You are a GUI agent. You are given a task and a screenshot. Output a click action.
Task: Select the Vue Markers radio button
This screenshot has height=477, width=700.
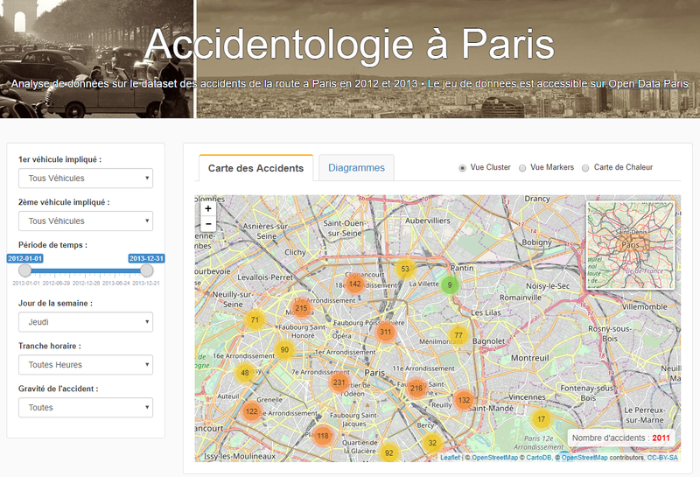pyautogui.click(x=522, y=168)
